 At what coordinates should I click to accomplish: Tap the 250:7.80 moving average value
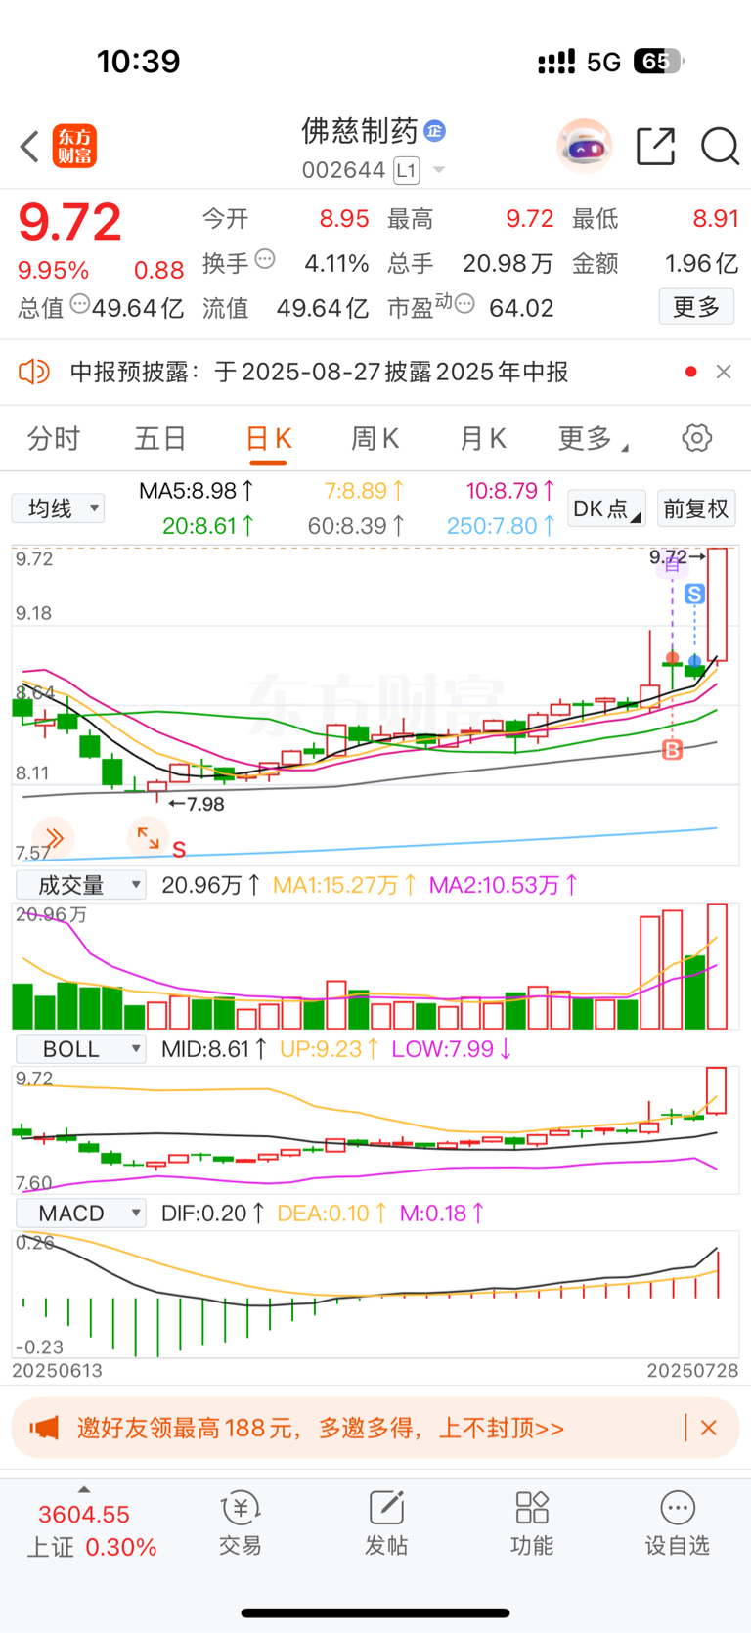click(x=501, y=526)
